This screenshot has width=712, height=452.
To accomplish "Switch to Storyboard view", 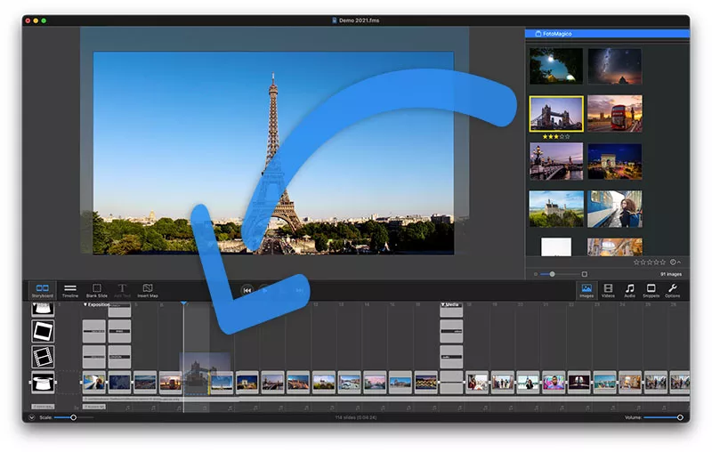I will [42, 290].
